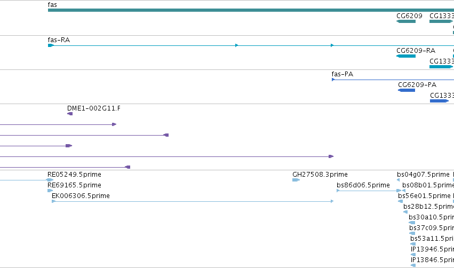Click the bs04g07.5prime EST glyph

[398, 180]
